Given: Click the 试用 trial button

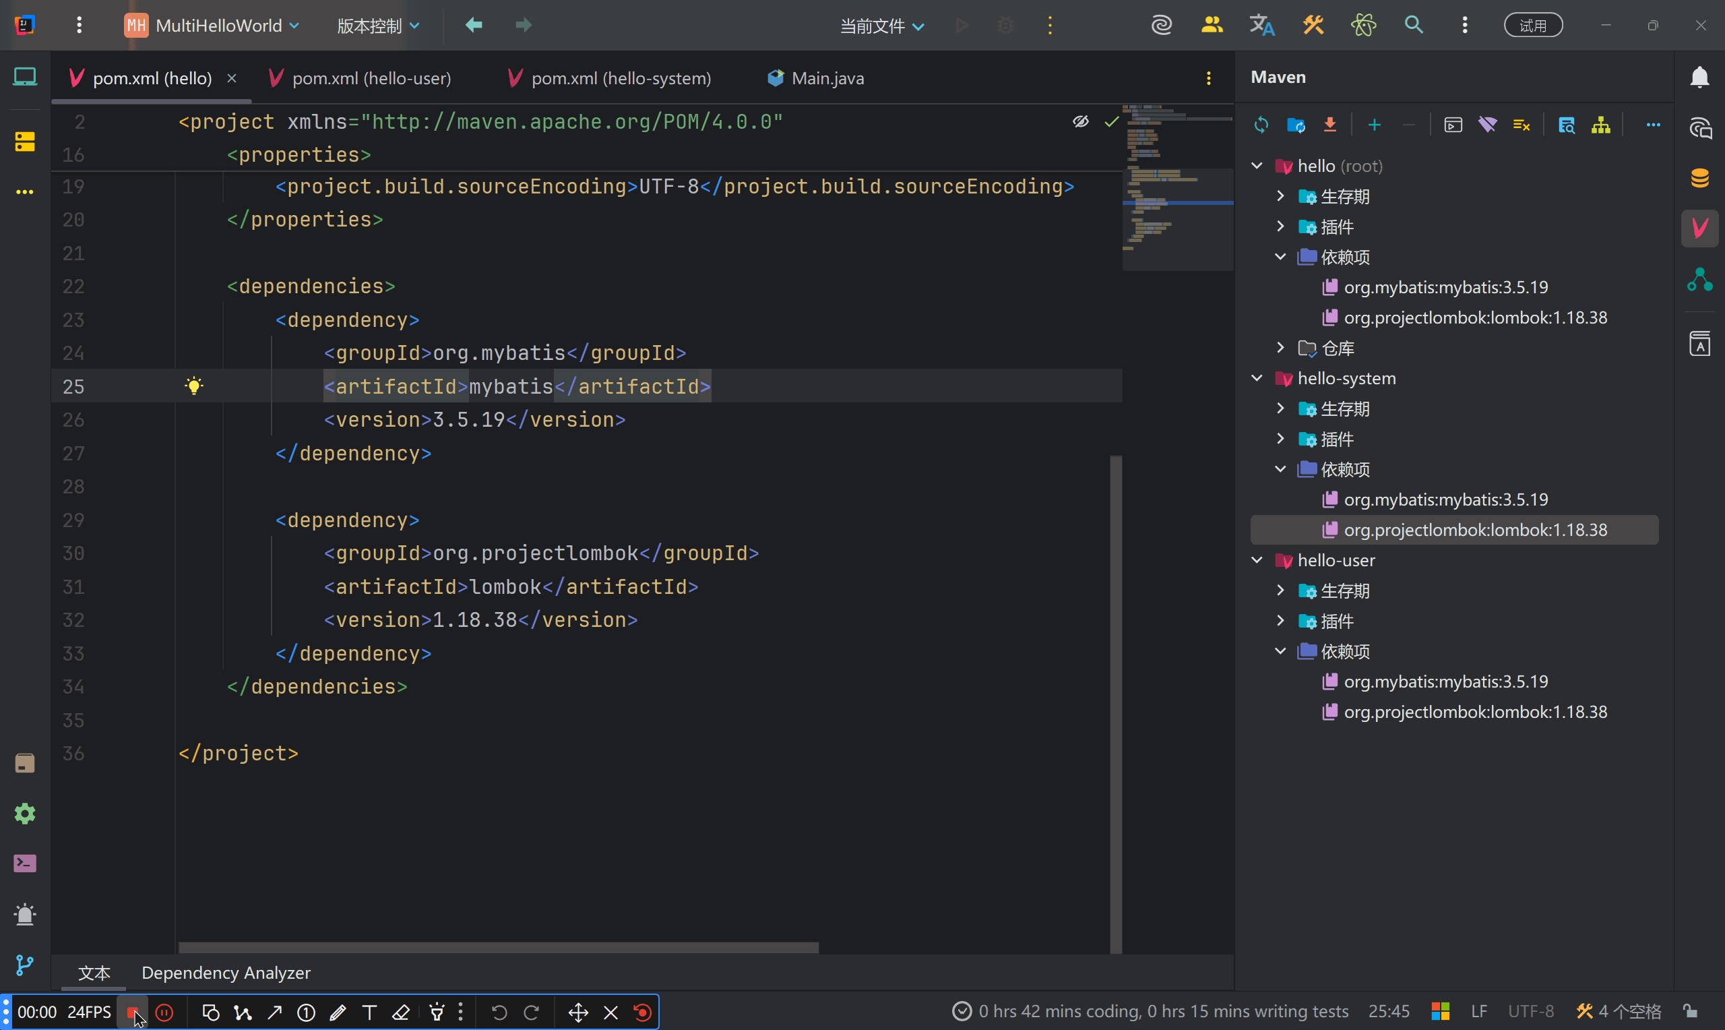Looking at the screenshot, I should (x=1532, y=26).
